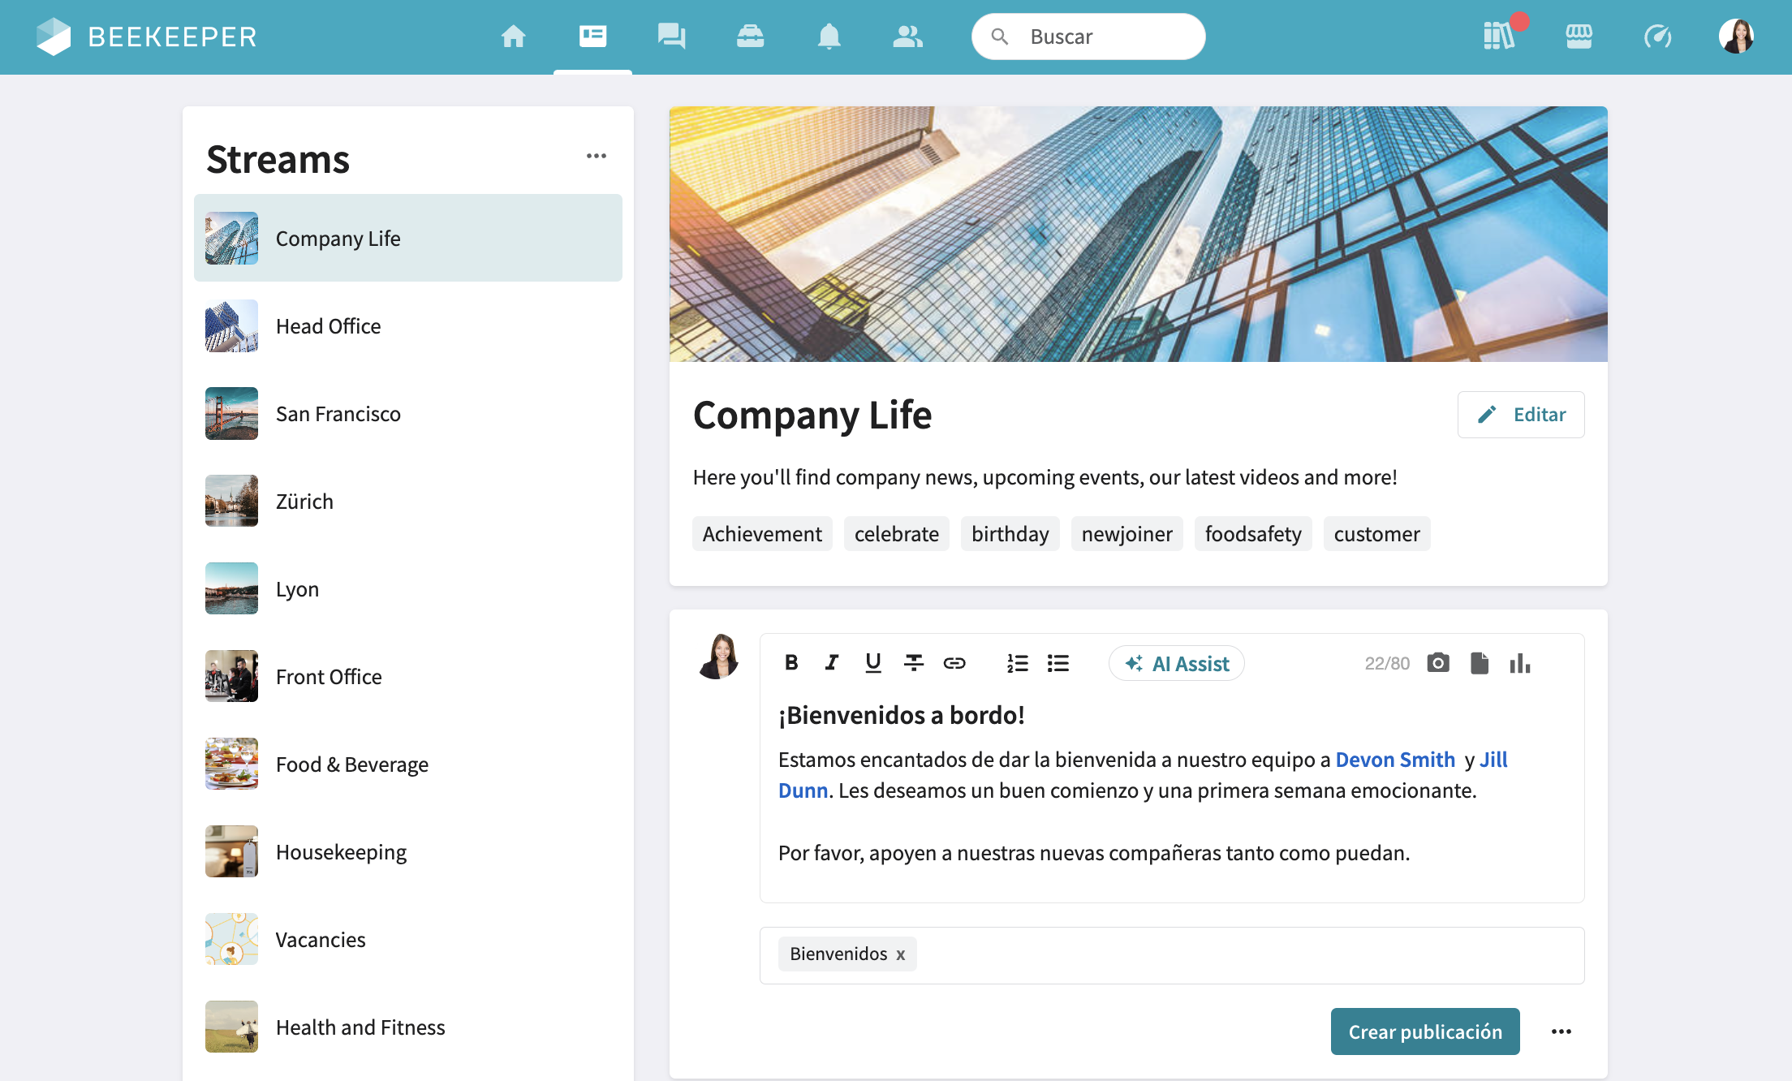1792x1081 pixels.
Task: Open the user profile avatar menu
Action: point(1736,37)
